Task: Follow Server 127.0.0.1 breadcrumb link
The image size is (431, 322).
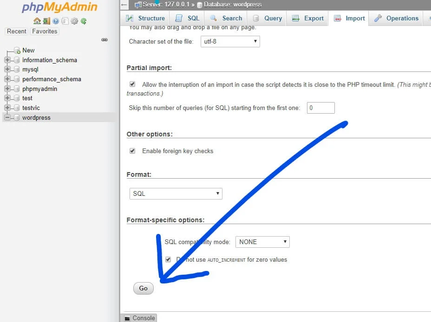Action: [166, 4]
